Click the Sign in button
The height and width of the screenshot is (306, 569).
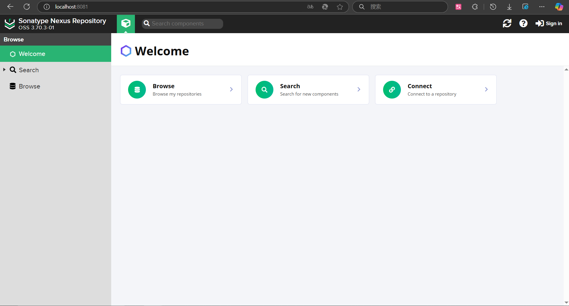[x=549, y=23]
